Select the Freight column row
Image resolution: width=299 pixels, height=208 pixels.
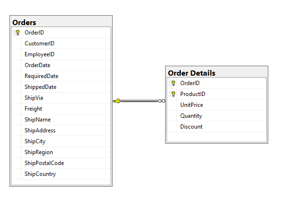click(x=61, y=109)
